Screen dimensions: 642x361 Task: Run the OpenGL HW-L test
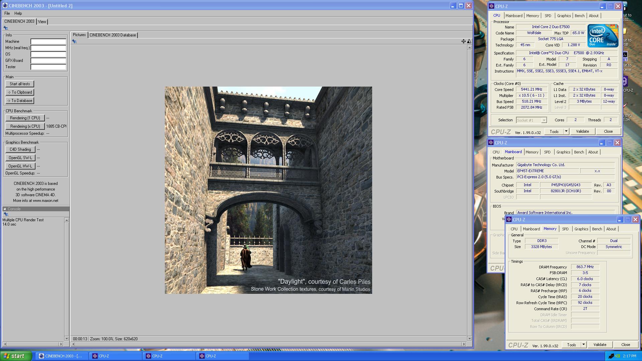click(x=20, y=166)
